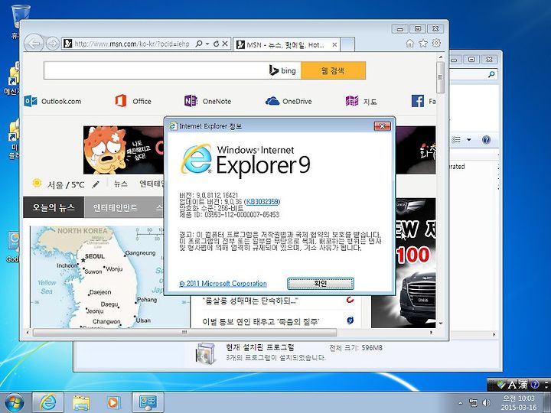The image size is (551, 413).
Task: Click the car advertisement image
Action: pos(403,262)
